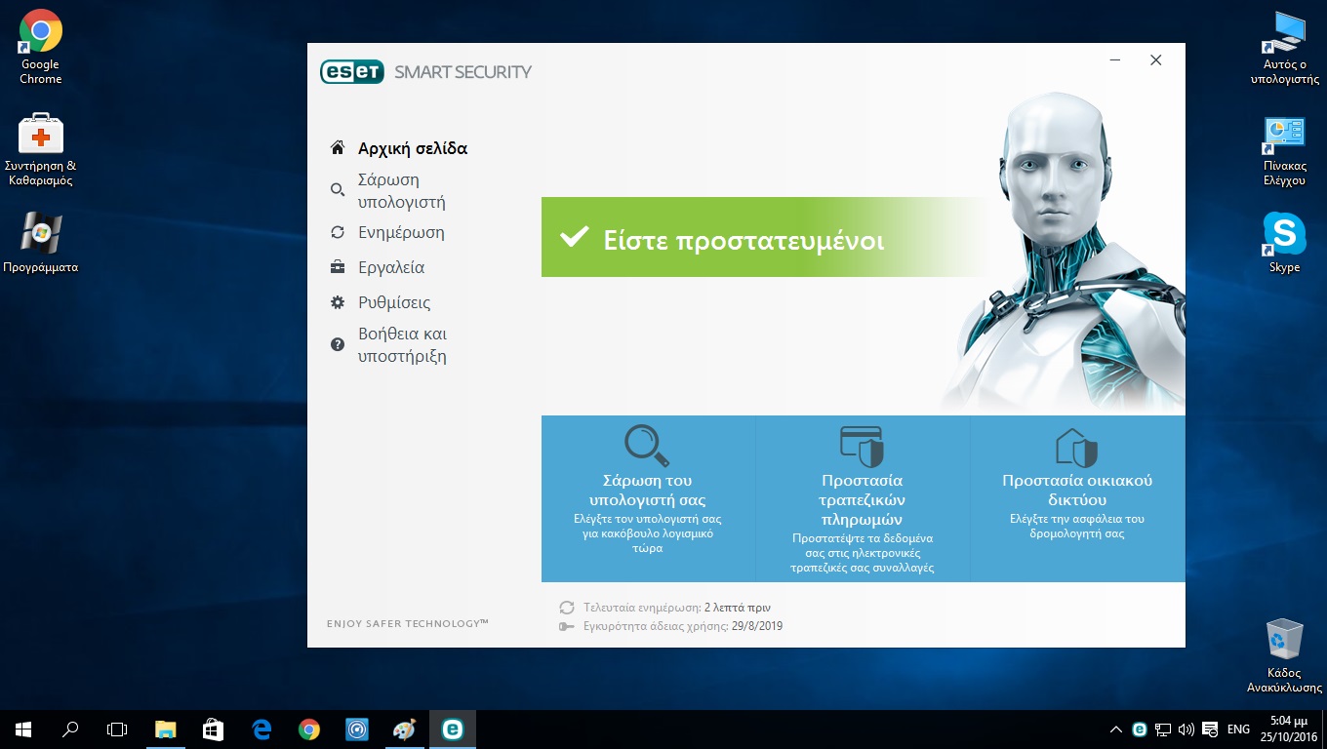Click the ENG language indicator in taskbar
This screenshot has height=749, width=1327.
click(1238, 729)
